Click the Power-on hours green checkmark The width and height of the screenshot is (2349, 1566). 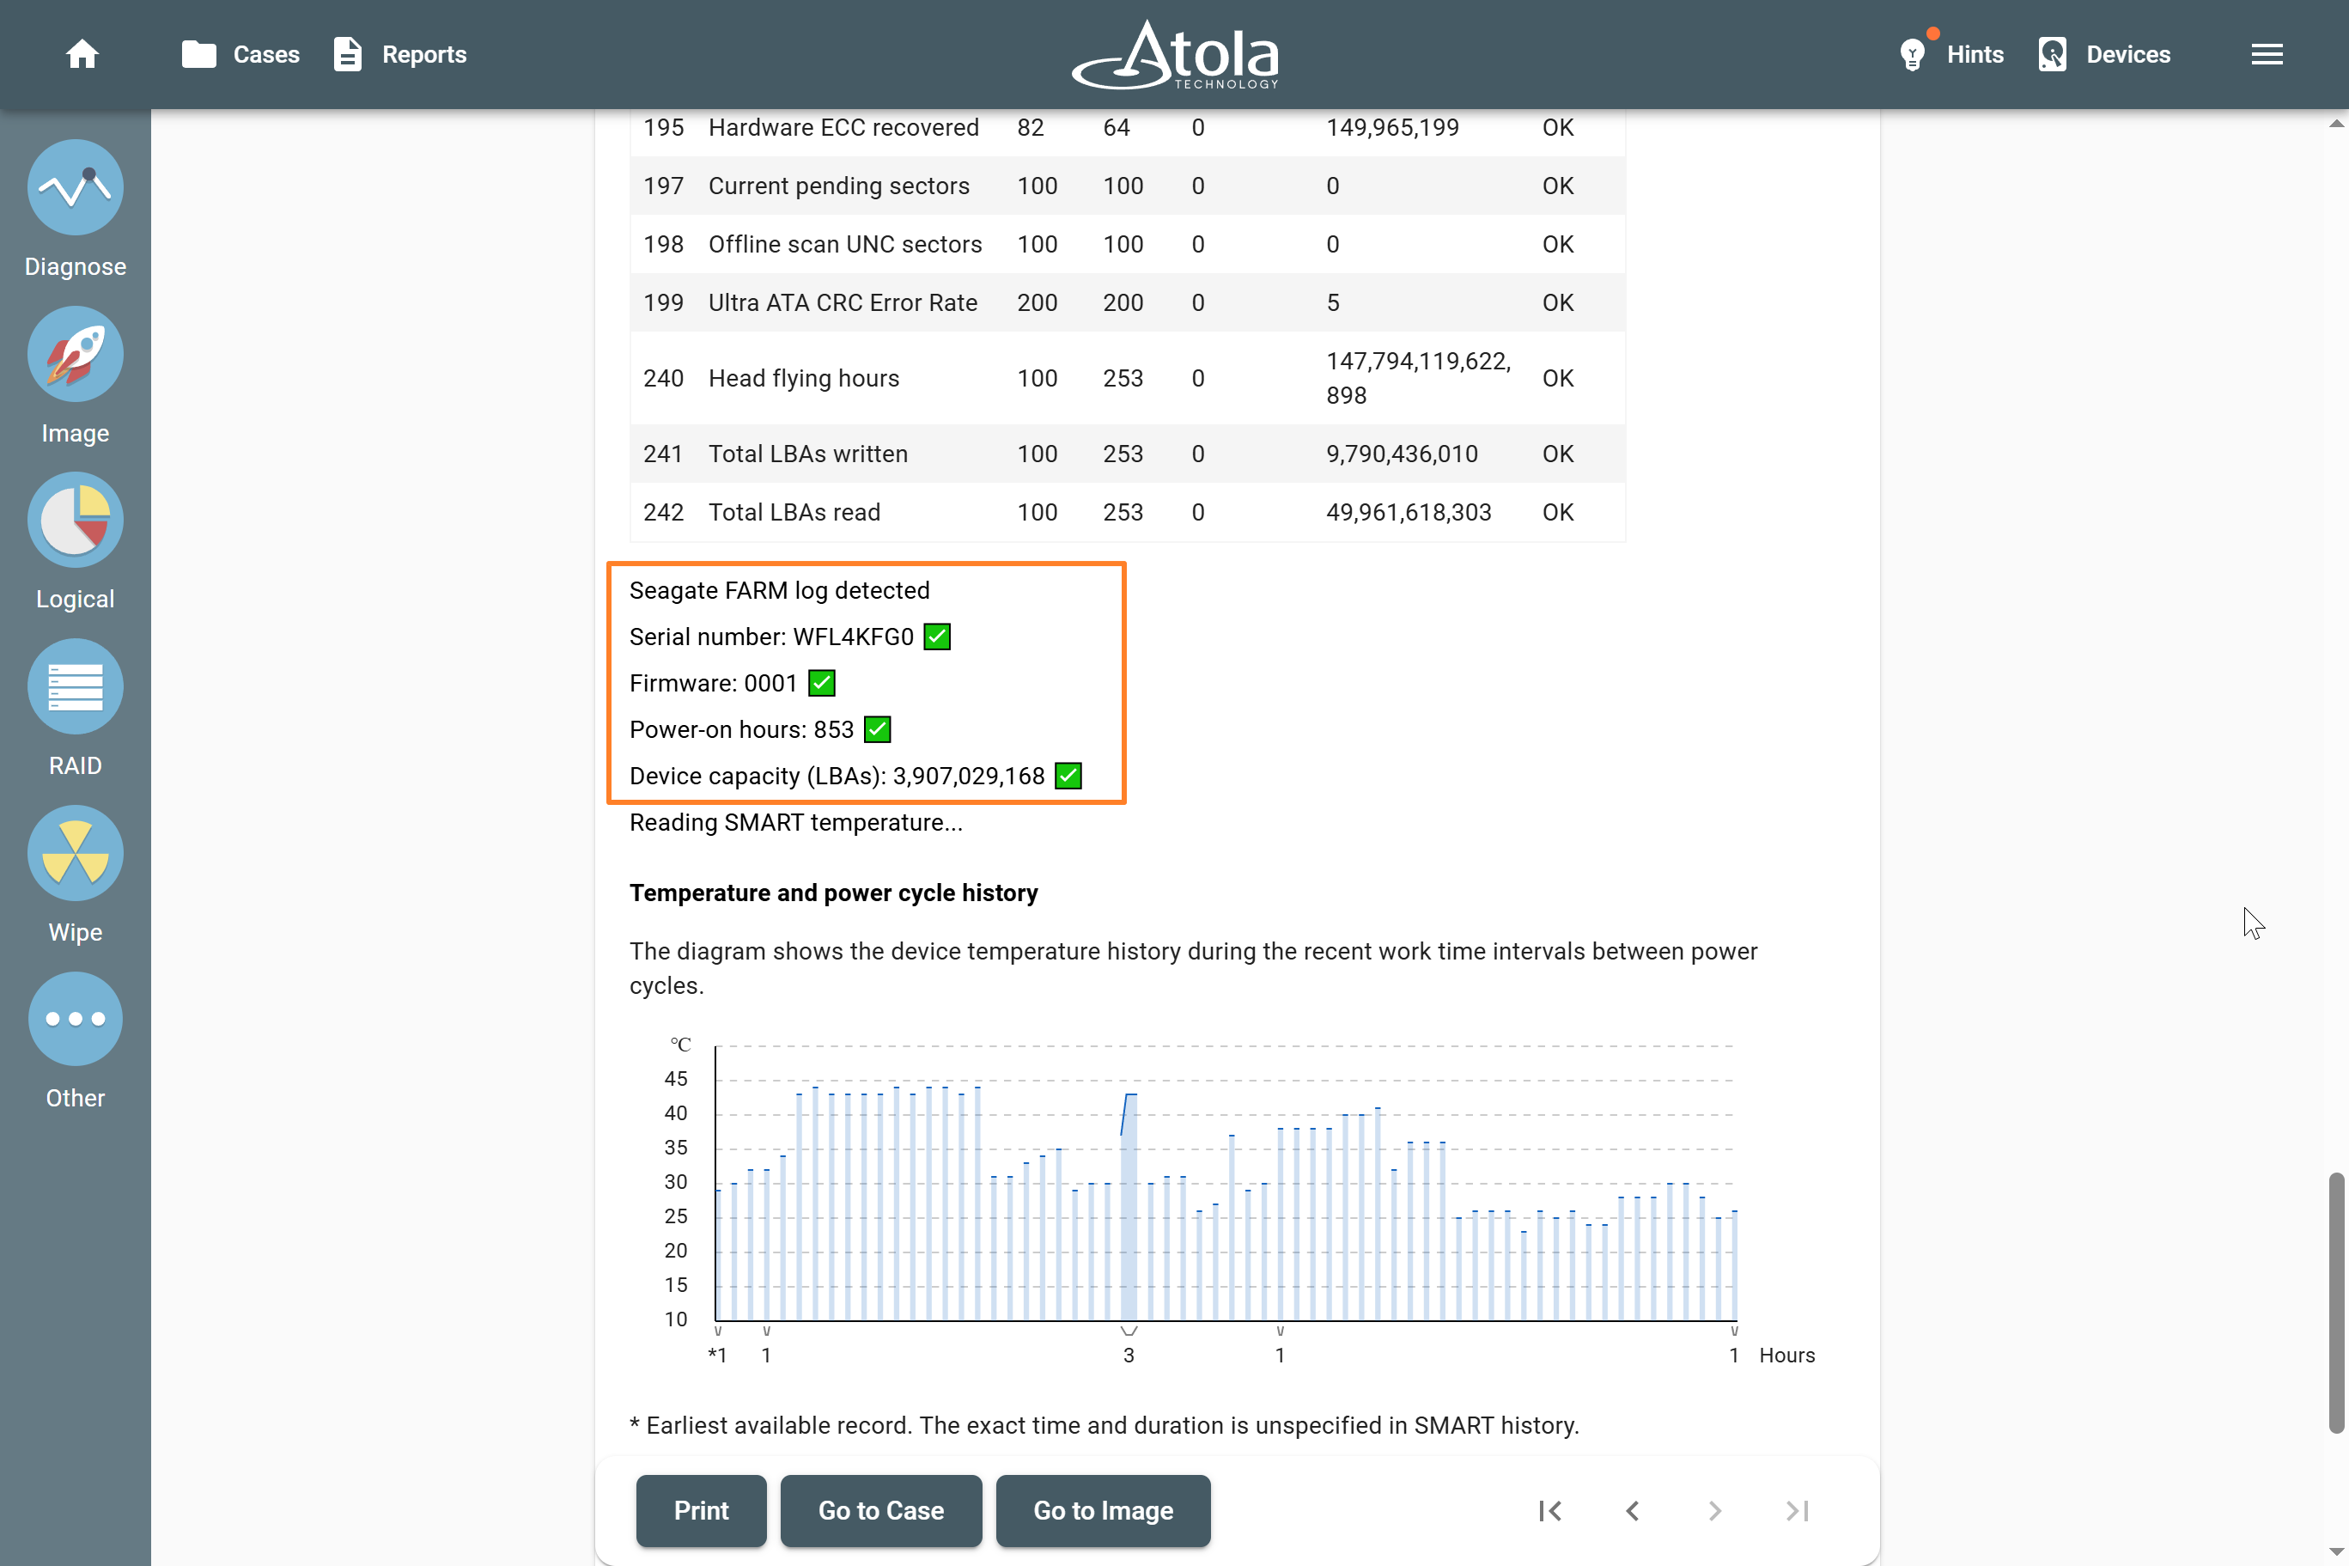click(877, 729)
